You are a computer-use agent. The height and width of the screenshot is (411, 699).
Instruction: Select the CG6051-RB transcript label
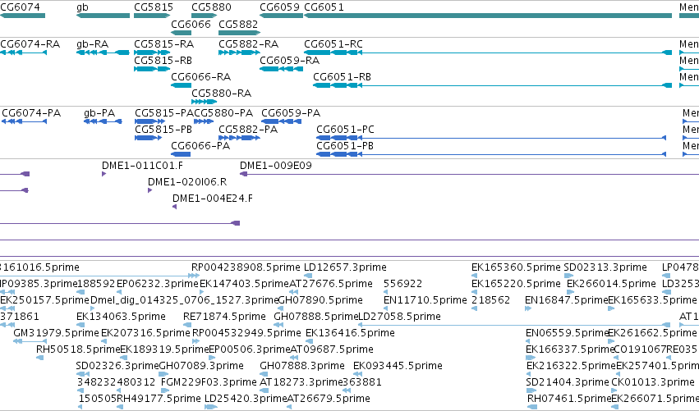[342, 77]
